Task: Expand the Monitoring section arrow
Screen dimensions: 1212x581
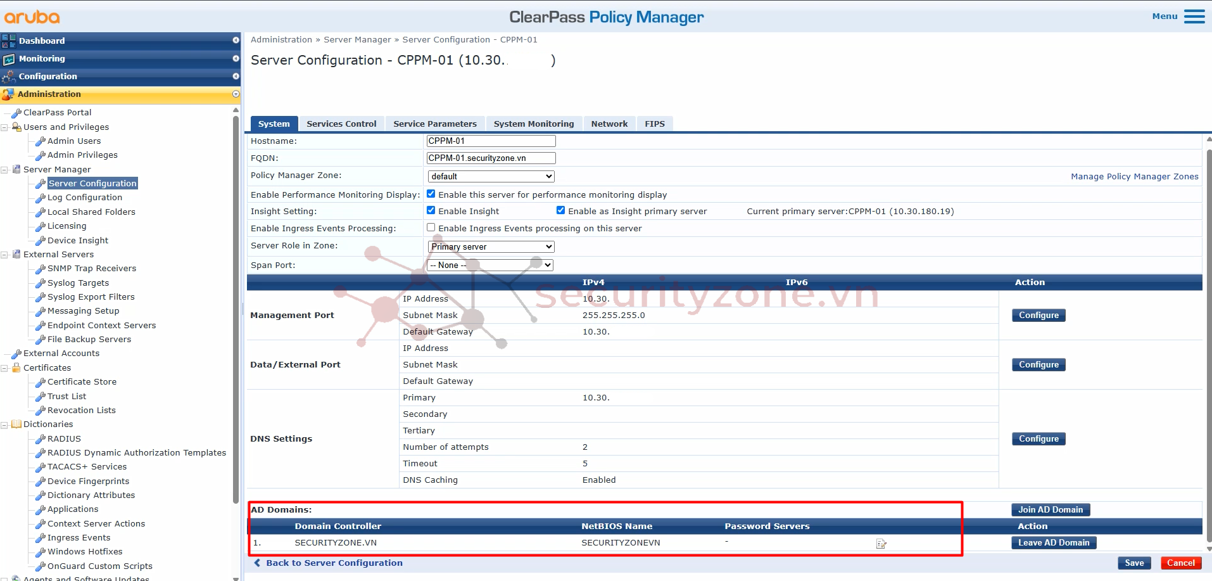Action: tap(236, 58)
